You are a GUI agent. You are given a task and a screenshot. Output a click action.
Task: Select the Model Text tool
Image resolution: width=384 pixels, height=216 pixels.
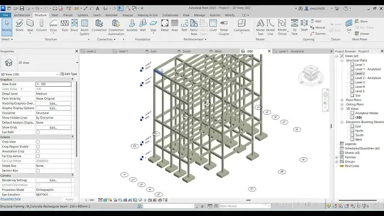[x=260, y=27]
